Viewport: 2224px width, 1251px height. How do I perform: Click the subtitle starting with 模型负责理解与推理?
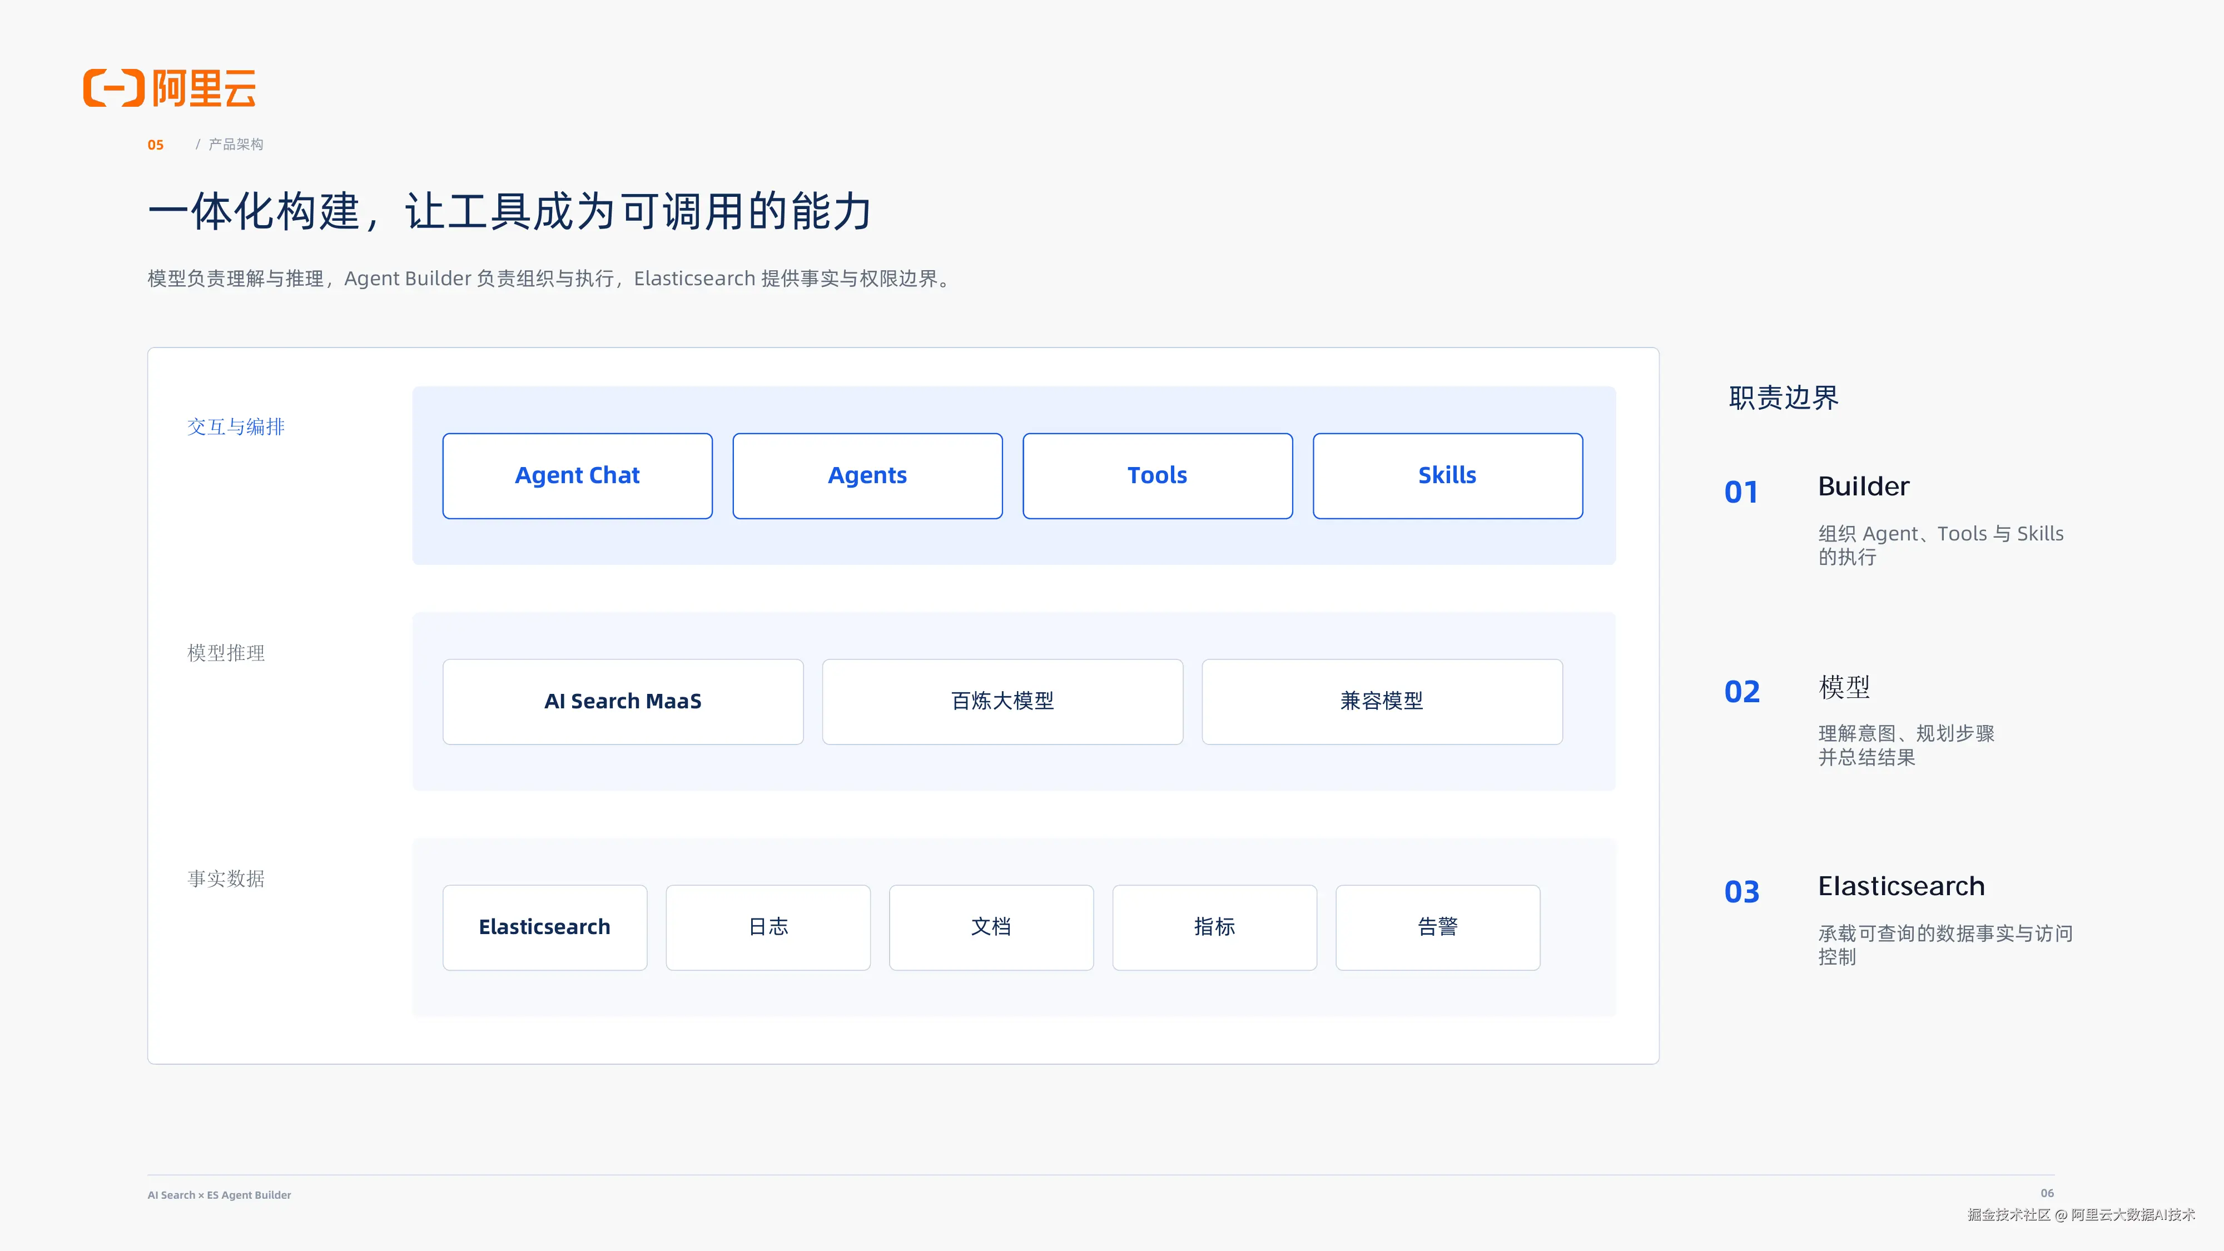tap(550, 279)
